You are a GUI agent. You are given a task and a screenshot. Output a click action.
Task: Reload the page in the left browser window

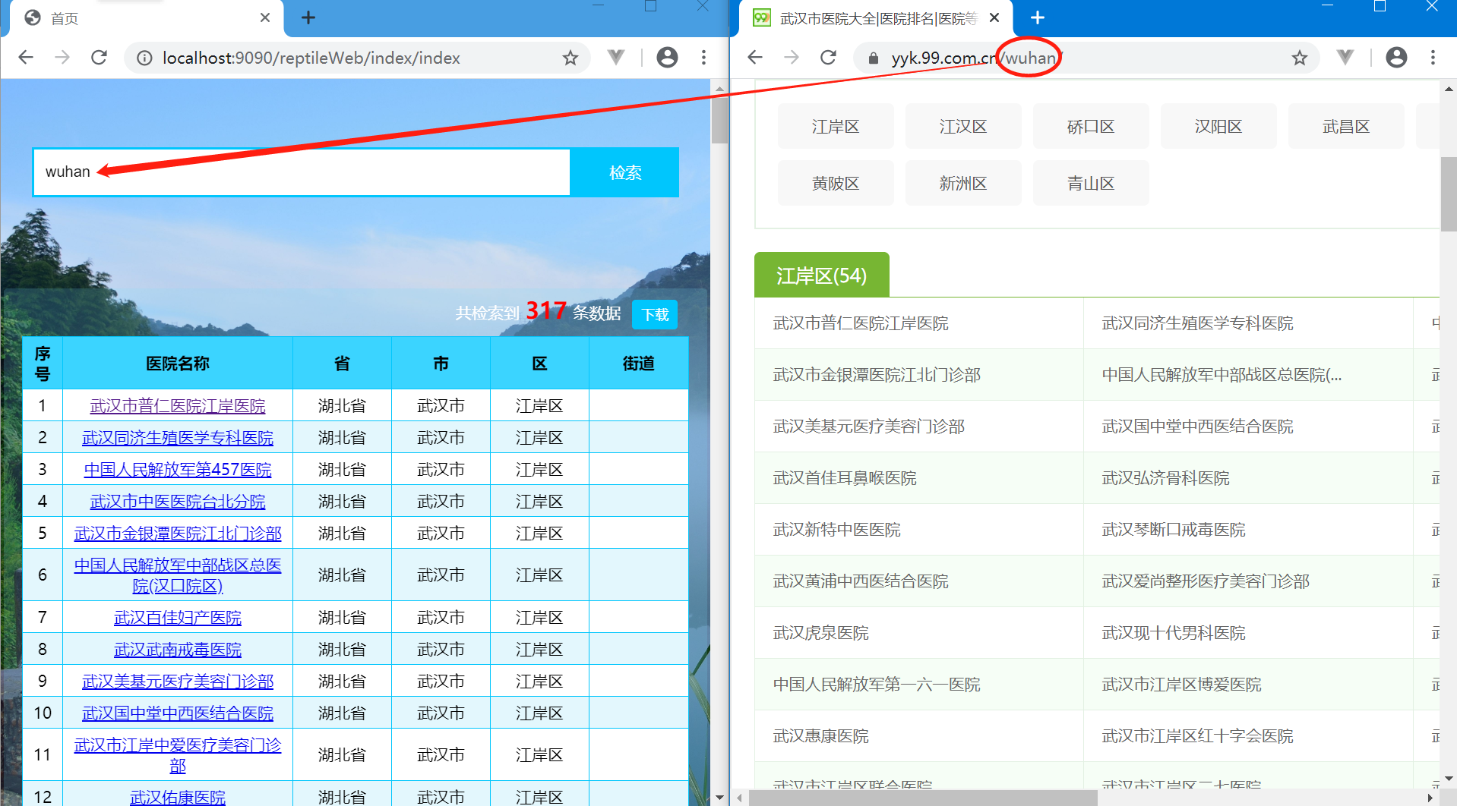(x=99, y=58)
